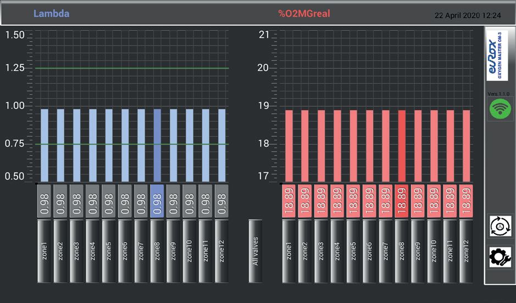Select zone8 button under the %O2MGreal chart
Image resolution: width=516 pixels, height=303 pixels.
[x=402, y=251]
